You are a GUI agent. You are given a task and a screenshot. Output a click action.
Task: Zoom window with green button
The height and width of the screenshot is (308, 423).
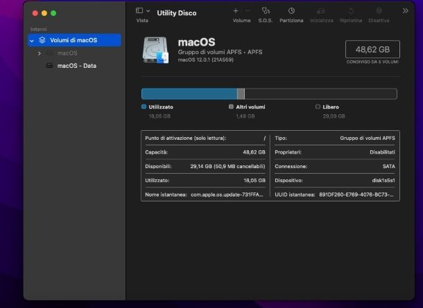pyautogui.click(x=53, y=13)
